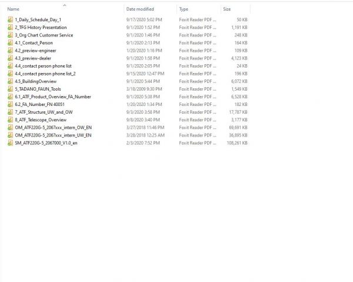Select file name 1_Daily_Schedule_Day_1
The height and width of the screenshot is (282, 353).
point(38,20)
